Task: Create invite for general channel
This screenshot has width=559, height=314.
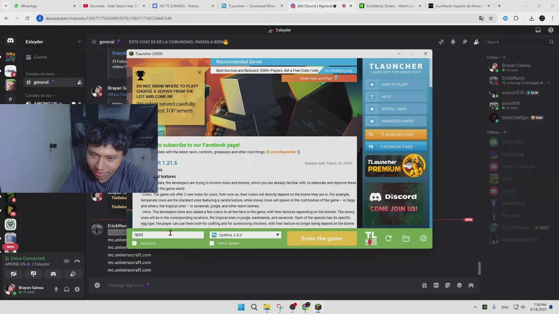Action: (x=79, y=82)
